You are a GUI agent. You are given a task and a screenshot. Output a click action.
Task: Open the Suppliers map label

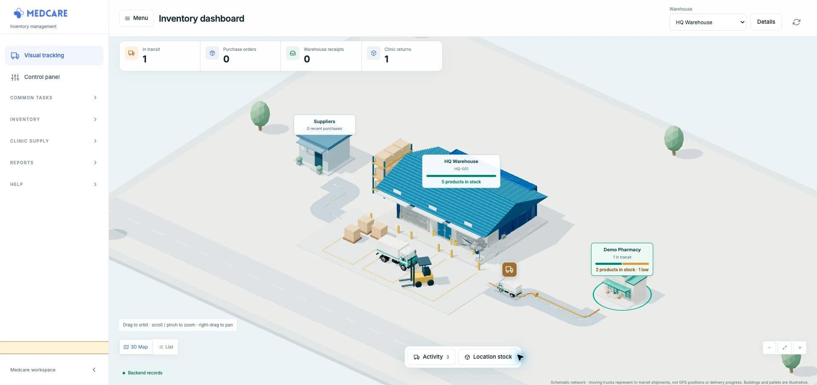pos(324,125)
